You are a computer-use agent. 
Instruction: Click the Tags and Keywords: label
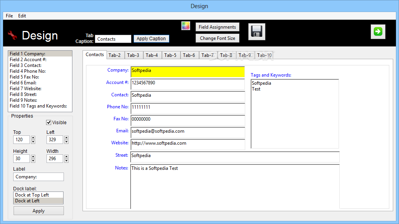(x=271, y=75)
